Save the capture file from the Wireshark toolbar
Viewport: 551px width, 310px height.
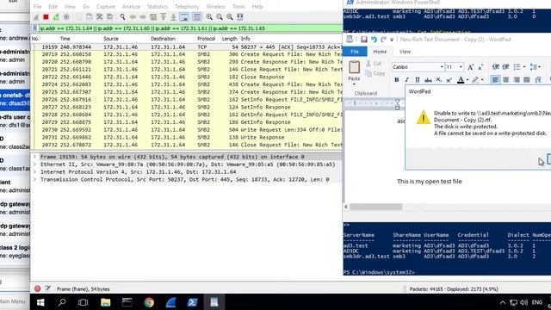click(x=90, y=17)
